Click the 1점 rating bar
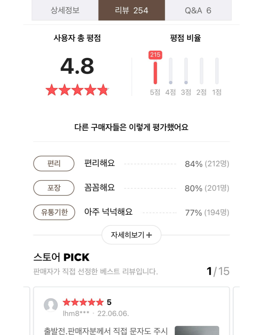Image resolution: width=262 pixels, height=335 pixels. pos(217,71)
